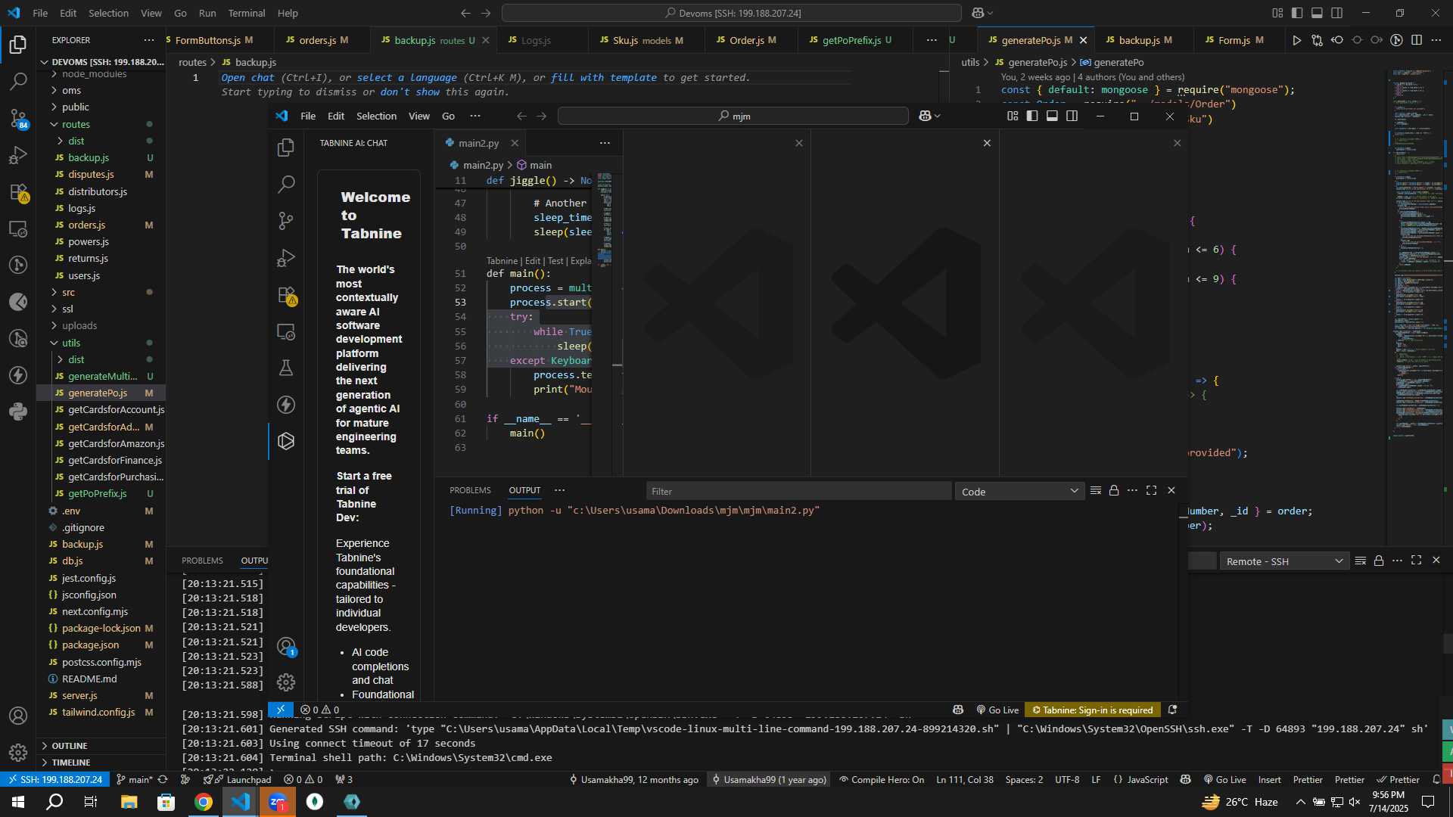Click 'fill with template' link
This screenshot has width=1453, height=817.
[603, 77]
